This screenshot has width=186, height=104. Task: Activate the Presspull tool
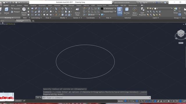(15, 12)
